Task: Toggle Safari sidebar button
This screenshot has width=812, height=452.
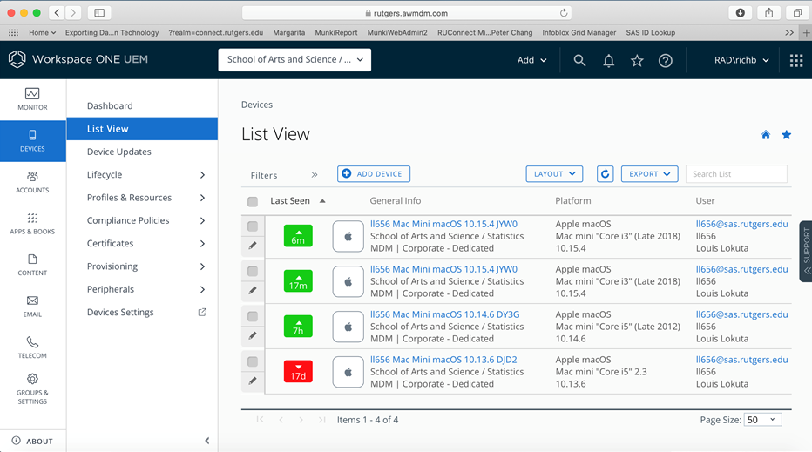Action: (x=99, y=13)
